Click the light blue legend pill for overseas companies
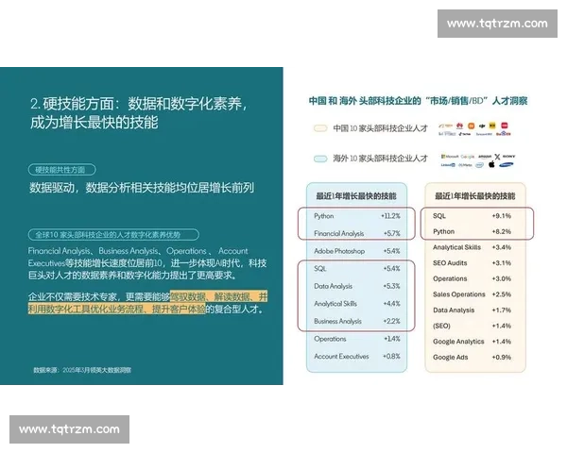Viewport: 567px width, 453px height. [320, 159]
